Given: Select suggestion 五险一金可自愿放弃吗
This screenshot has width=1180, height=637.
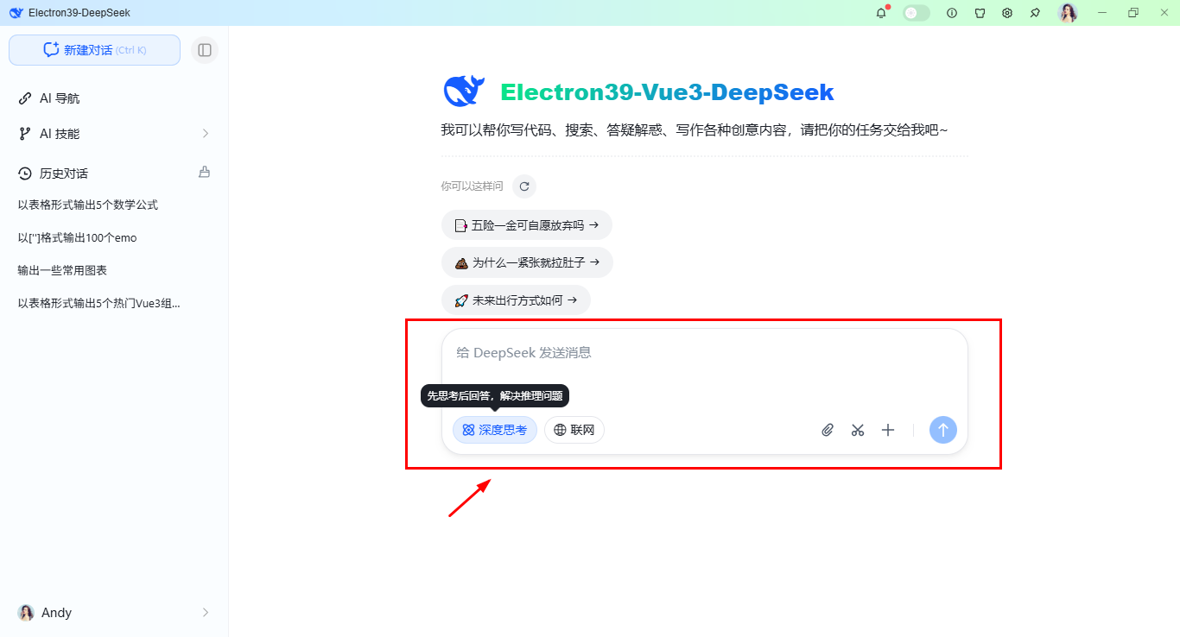Looking at the screenshot, I should 526,225.
